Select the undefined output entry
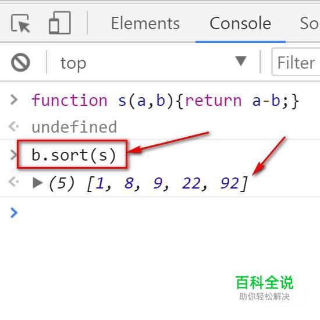The image size is (320, 320). pos(74,127)
